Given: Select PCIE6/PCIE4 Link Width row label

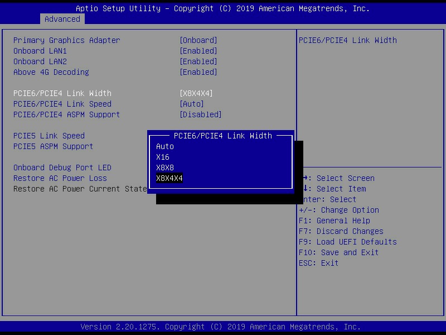Looking at the screenshot, I should [62, 93].
